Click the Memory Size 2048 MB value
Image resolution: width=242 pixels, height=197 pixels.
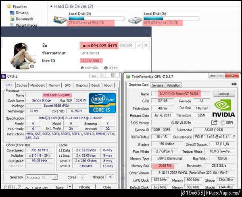point(165,166)
